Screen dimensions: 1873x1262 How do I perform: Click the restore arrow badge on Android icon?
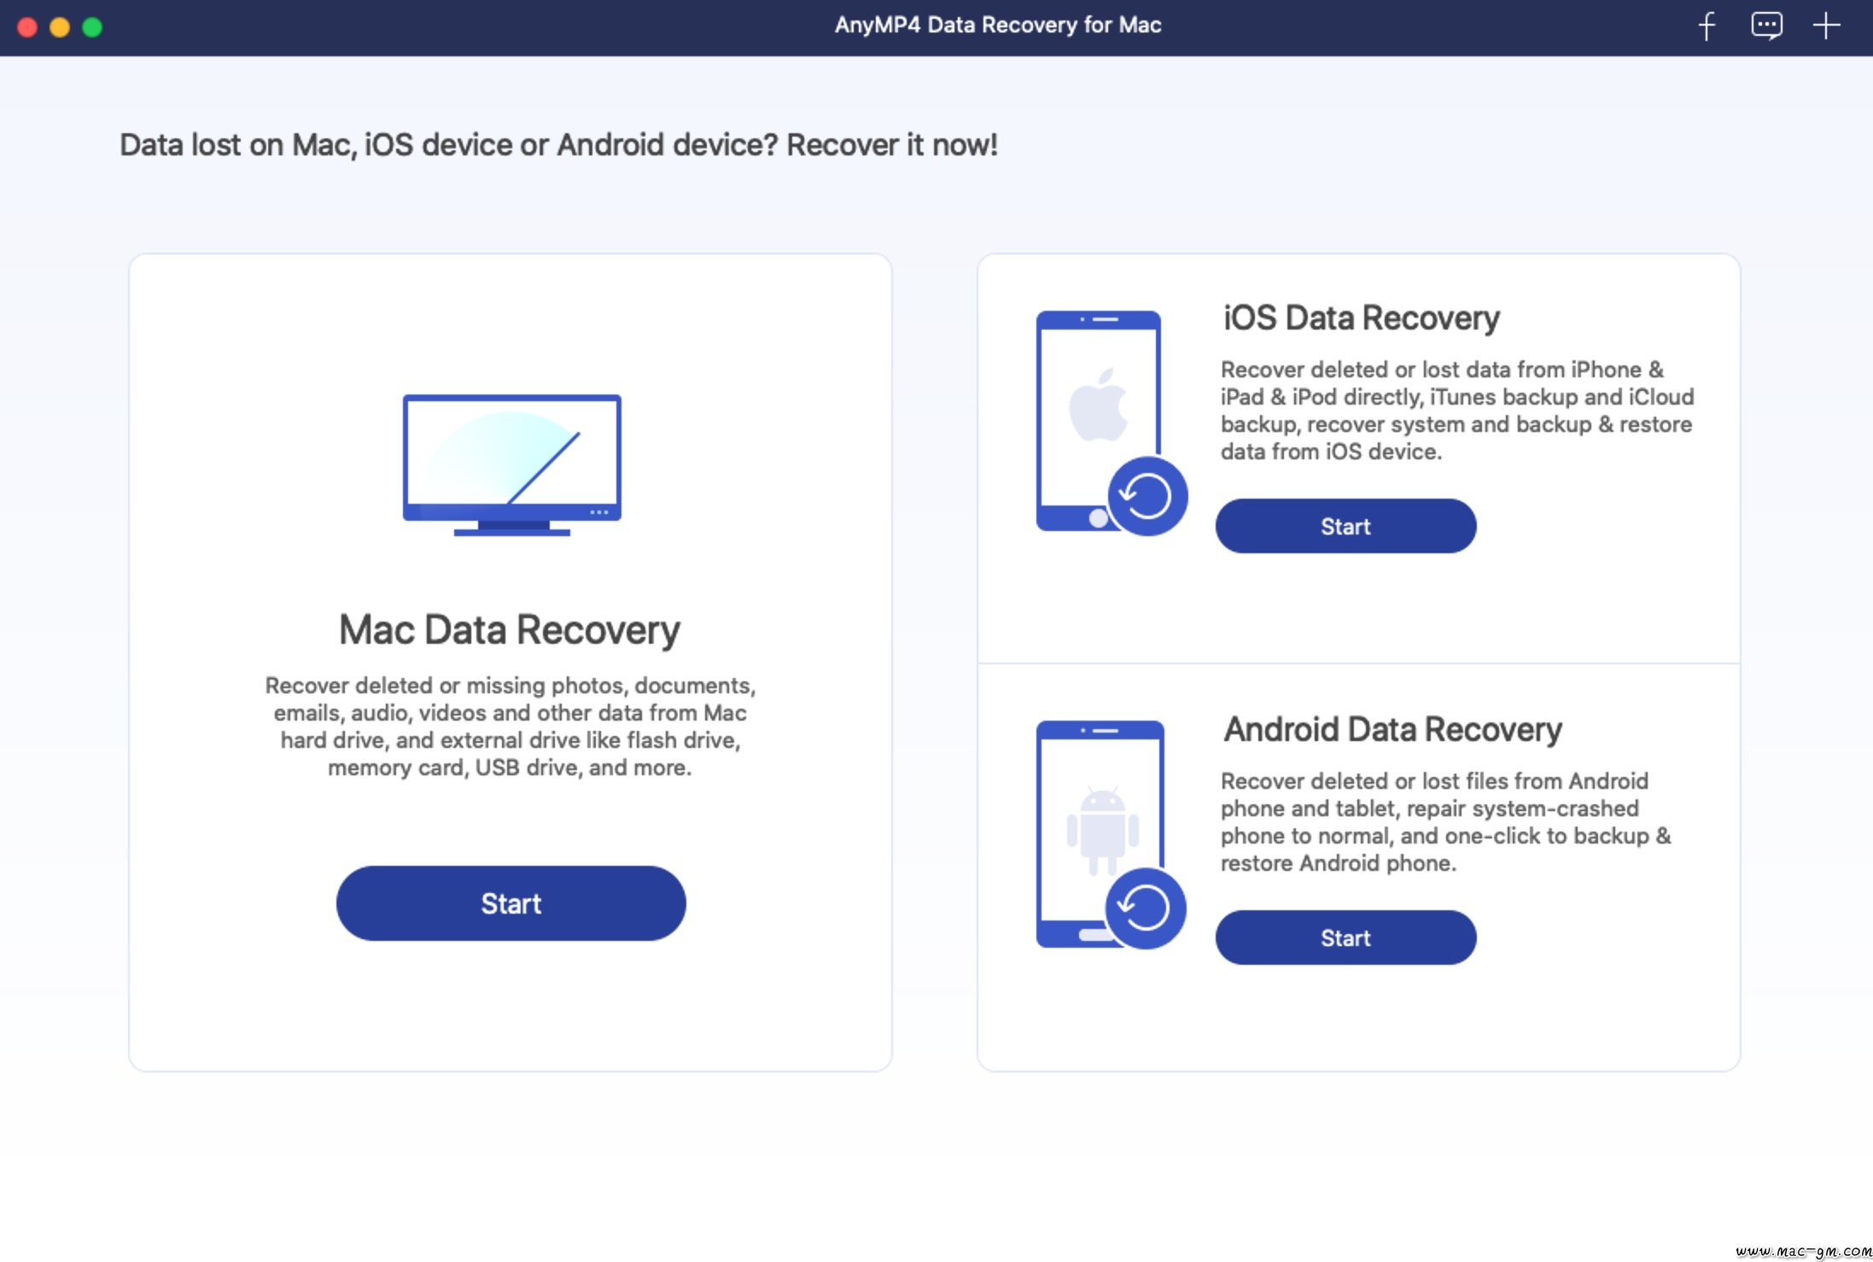tap(1145, 908)
